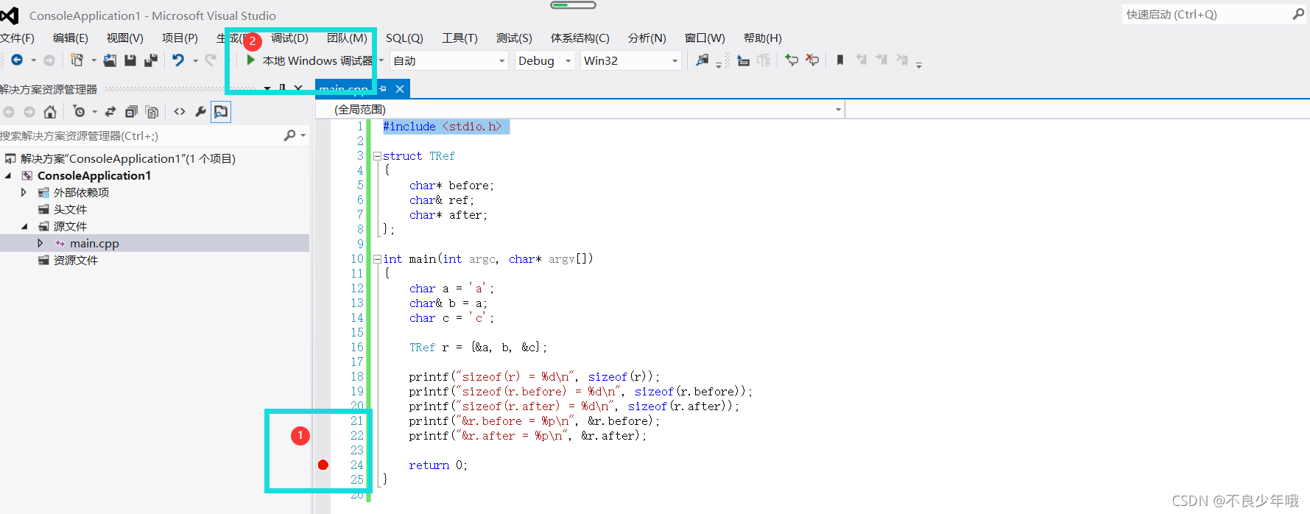
Task: Toggle the preview selected items button
Action: [x=221, y=112]
